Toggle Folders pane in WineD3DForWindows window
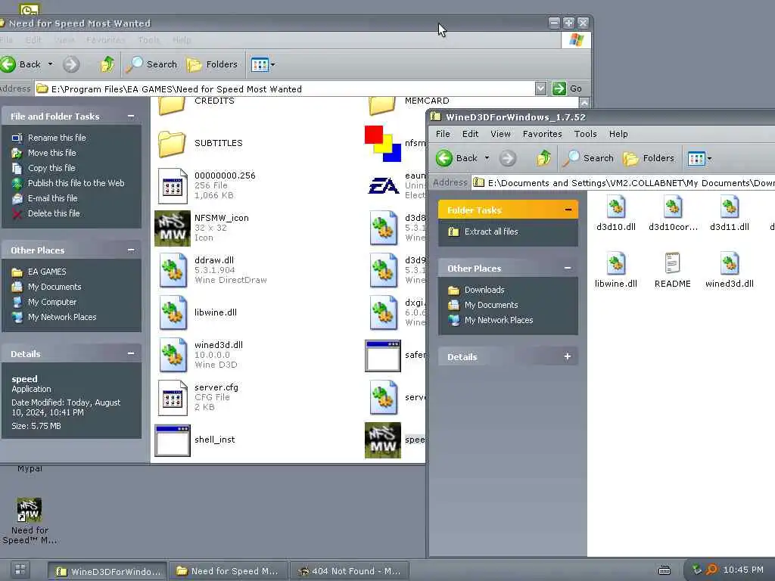Viewport: 775px width, 581px height. click(649, 158)
